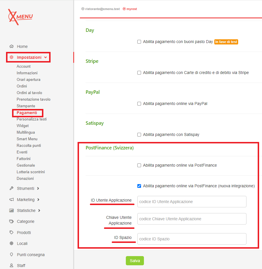Click the Statistiche bar chart icon
The image size is (262, 269).
(x=11, y=210)
